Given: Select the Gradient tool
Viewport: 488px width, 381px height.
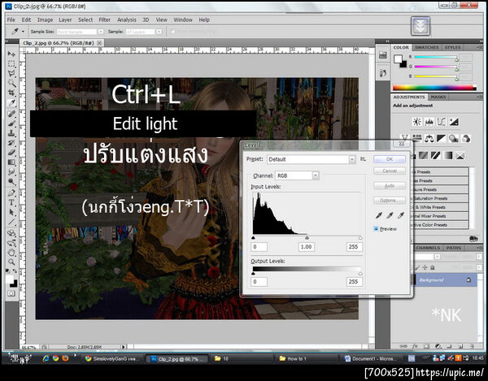Looking at the screenshot, I should 11,162.
